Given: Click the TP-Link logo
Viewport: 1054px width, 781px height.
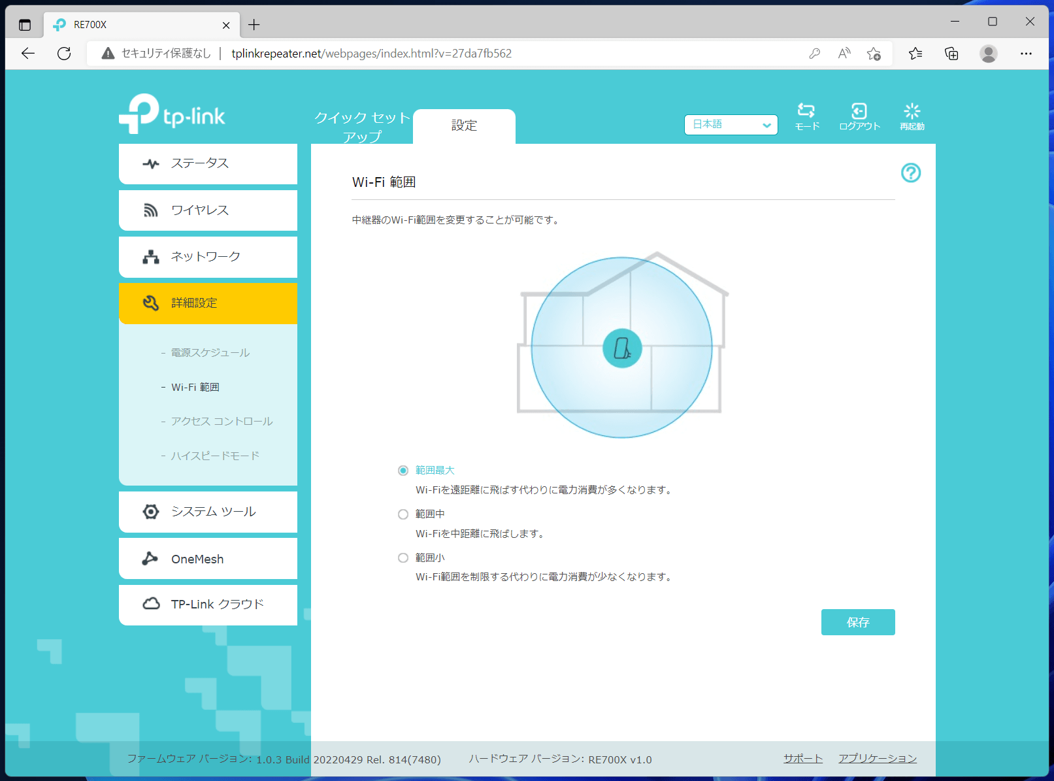Looking at the screenshot, I should point(172,114).
